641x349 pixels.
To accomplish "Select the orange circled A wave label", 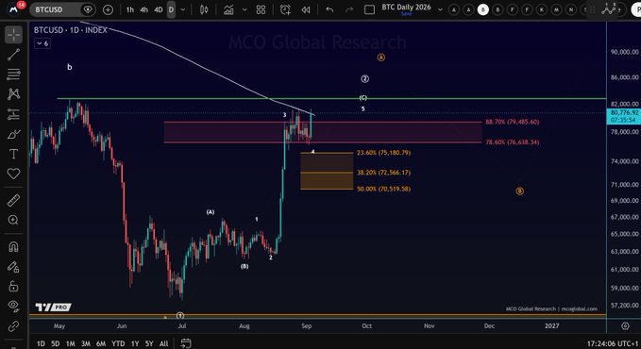I will [381, 58].
